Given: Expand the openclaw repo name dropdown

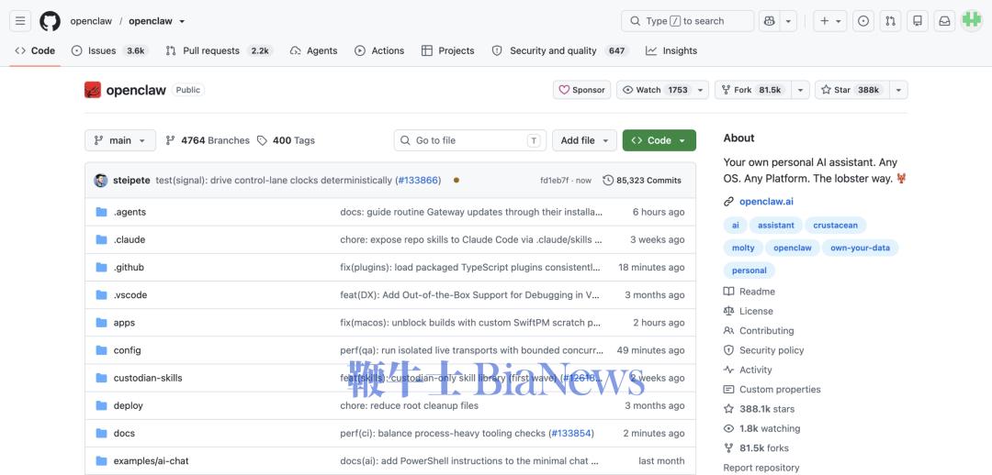Looking at the screenshot, I should click(182, 21).
